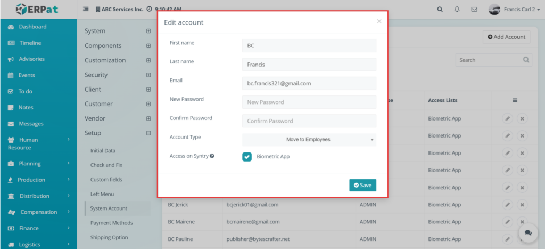Open the mail envelope icon in header
The image size is (545, 249).
pyautogui.click(x=474, y=10)
